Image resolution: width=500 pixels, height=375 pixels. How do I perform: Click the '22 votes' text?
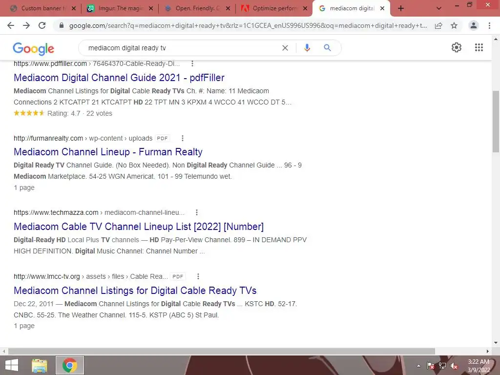click(99, 113)
